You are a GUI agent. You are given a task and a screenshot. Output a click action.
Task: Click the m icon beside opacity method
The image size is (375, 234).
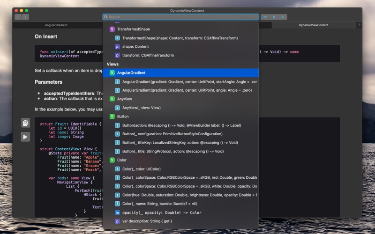[x=117, y=212]
